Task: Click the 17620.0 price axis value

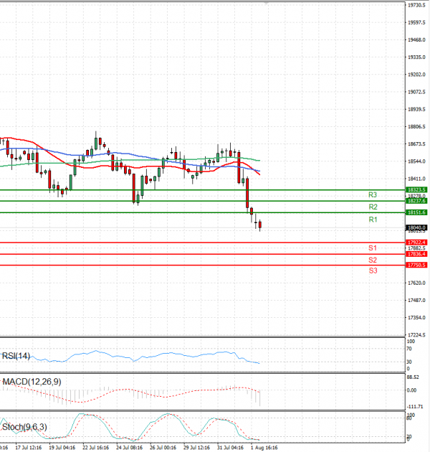Action: tap(416, 283)
